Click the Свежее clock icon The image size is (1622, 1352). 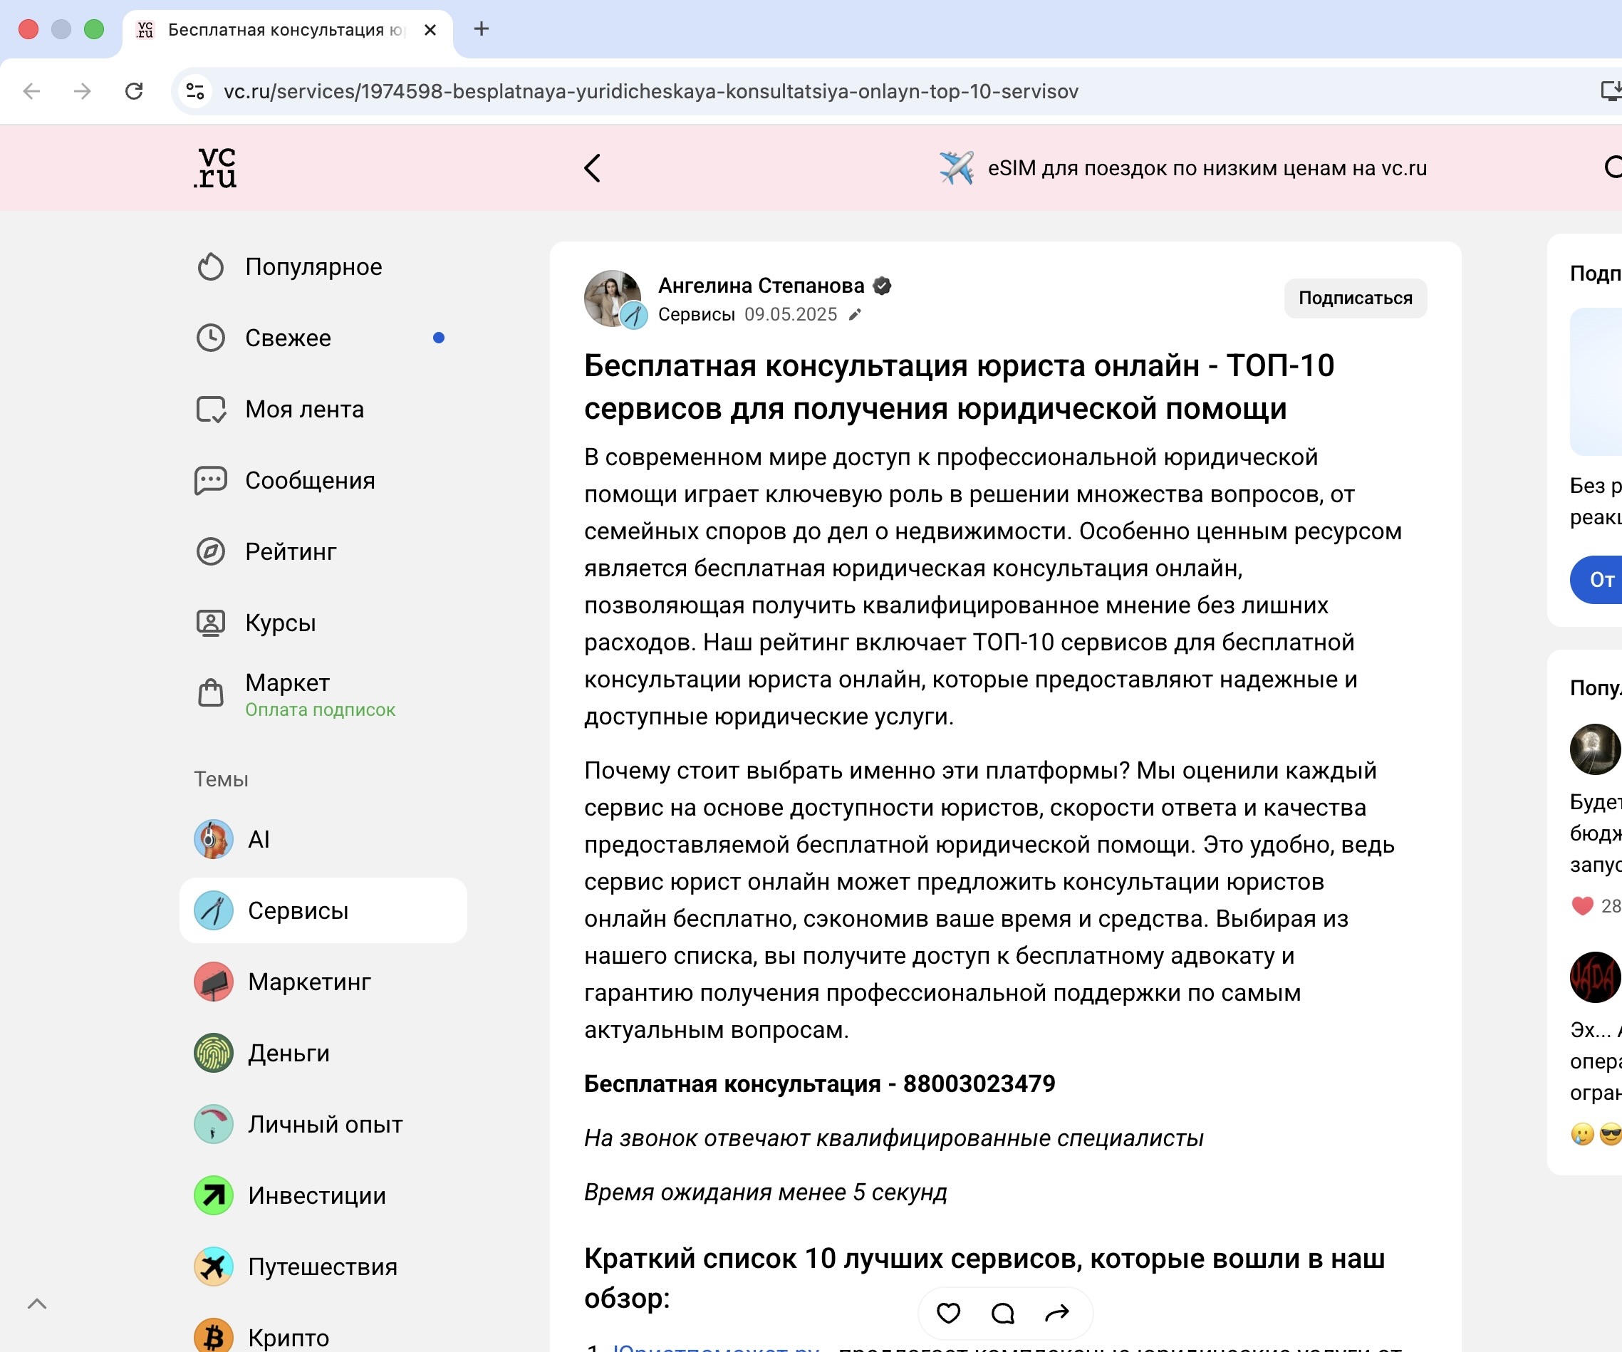210,338
